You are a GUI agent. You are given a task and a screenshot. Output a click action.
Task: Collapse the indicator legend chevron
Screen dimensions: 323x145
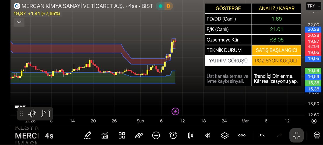tap(19, 22)
